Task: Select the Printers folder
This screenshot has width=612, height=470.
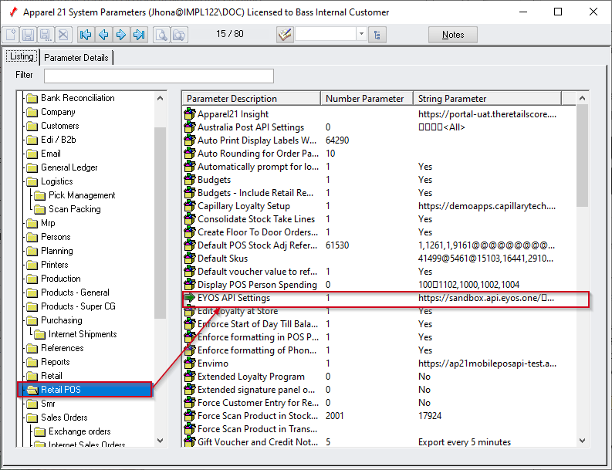Action: (x=47, y=265)
